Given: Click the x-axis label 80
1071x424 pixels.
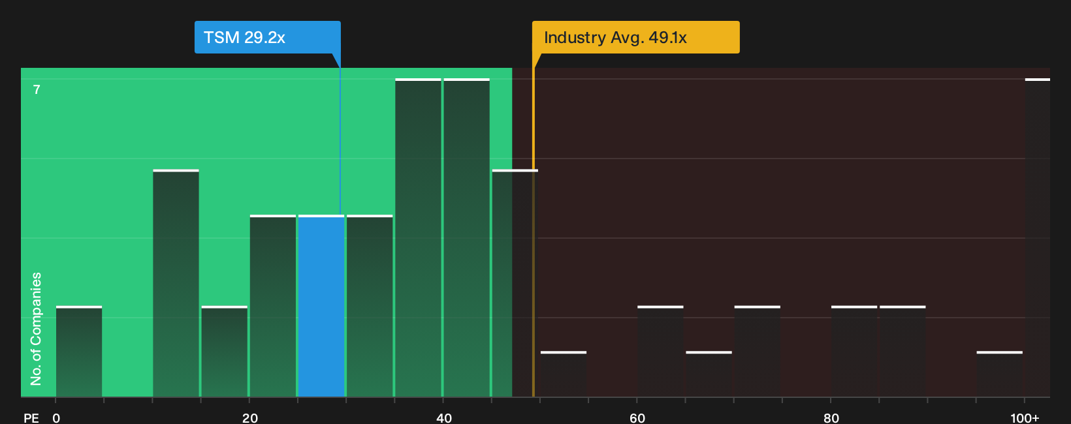Looking at the screenshot, I should (x=831, y=417).
